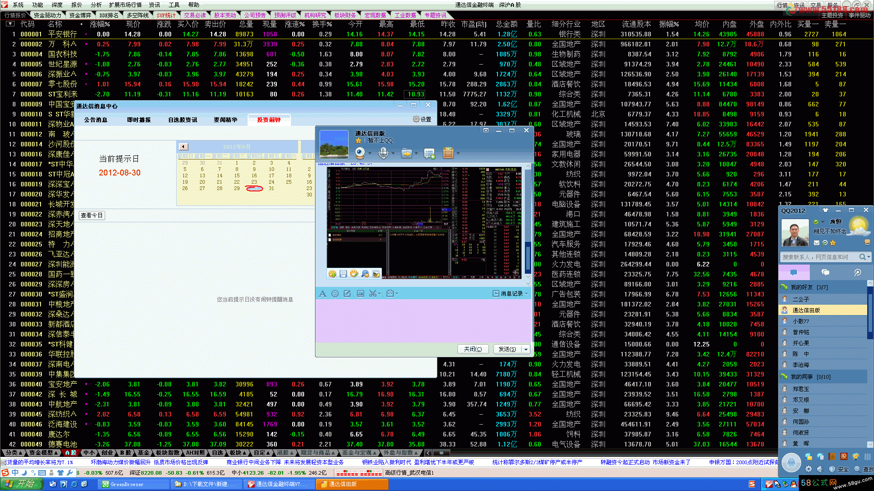The image size is (874, 491).
Task: Click the 查看今日 button
Action: [92, 215]
